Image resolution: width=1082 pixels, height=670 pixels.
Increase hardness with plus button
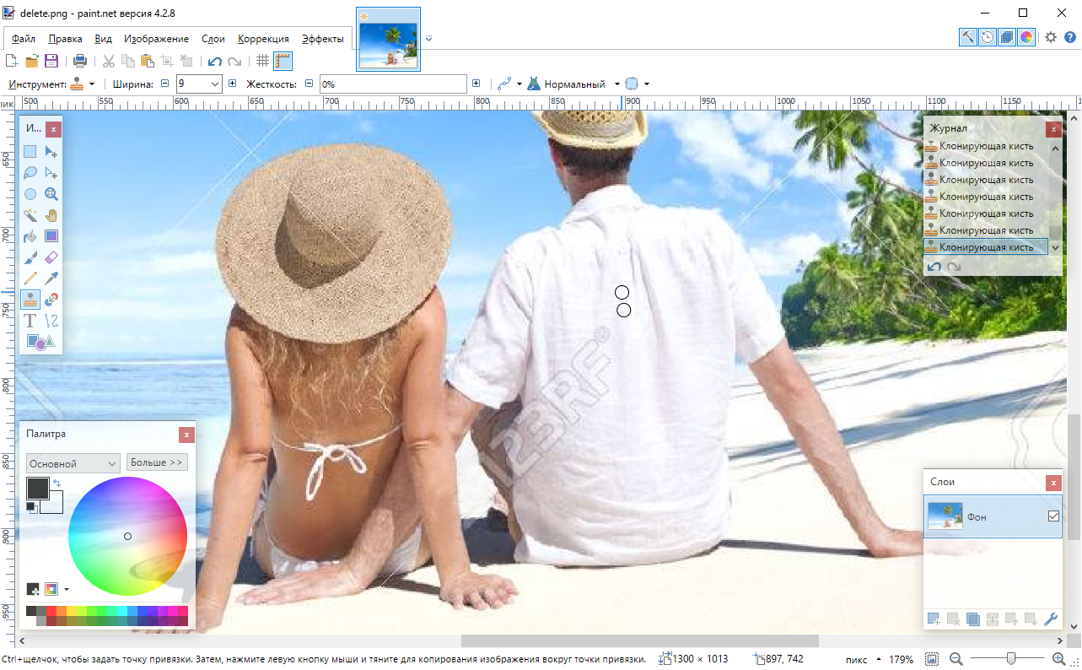click(476, 84)
